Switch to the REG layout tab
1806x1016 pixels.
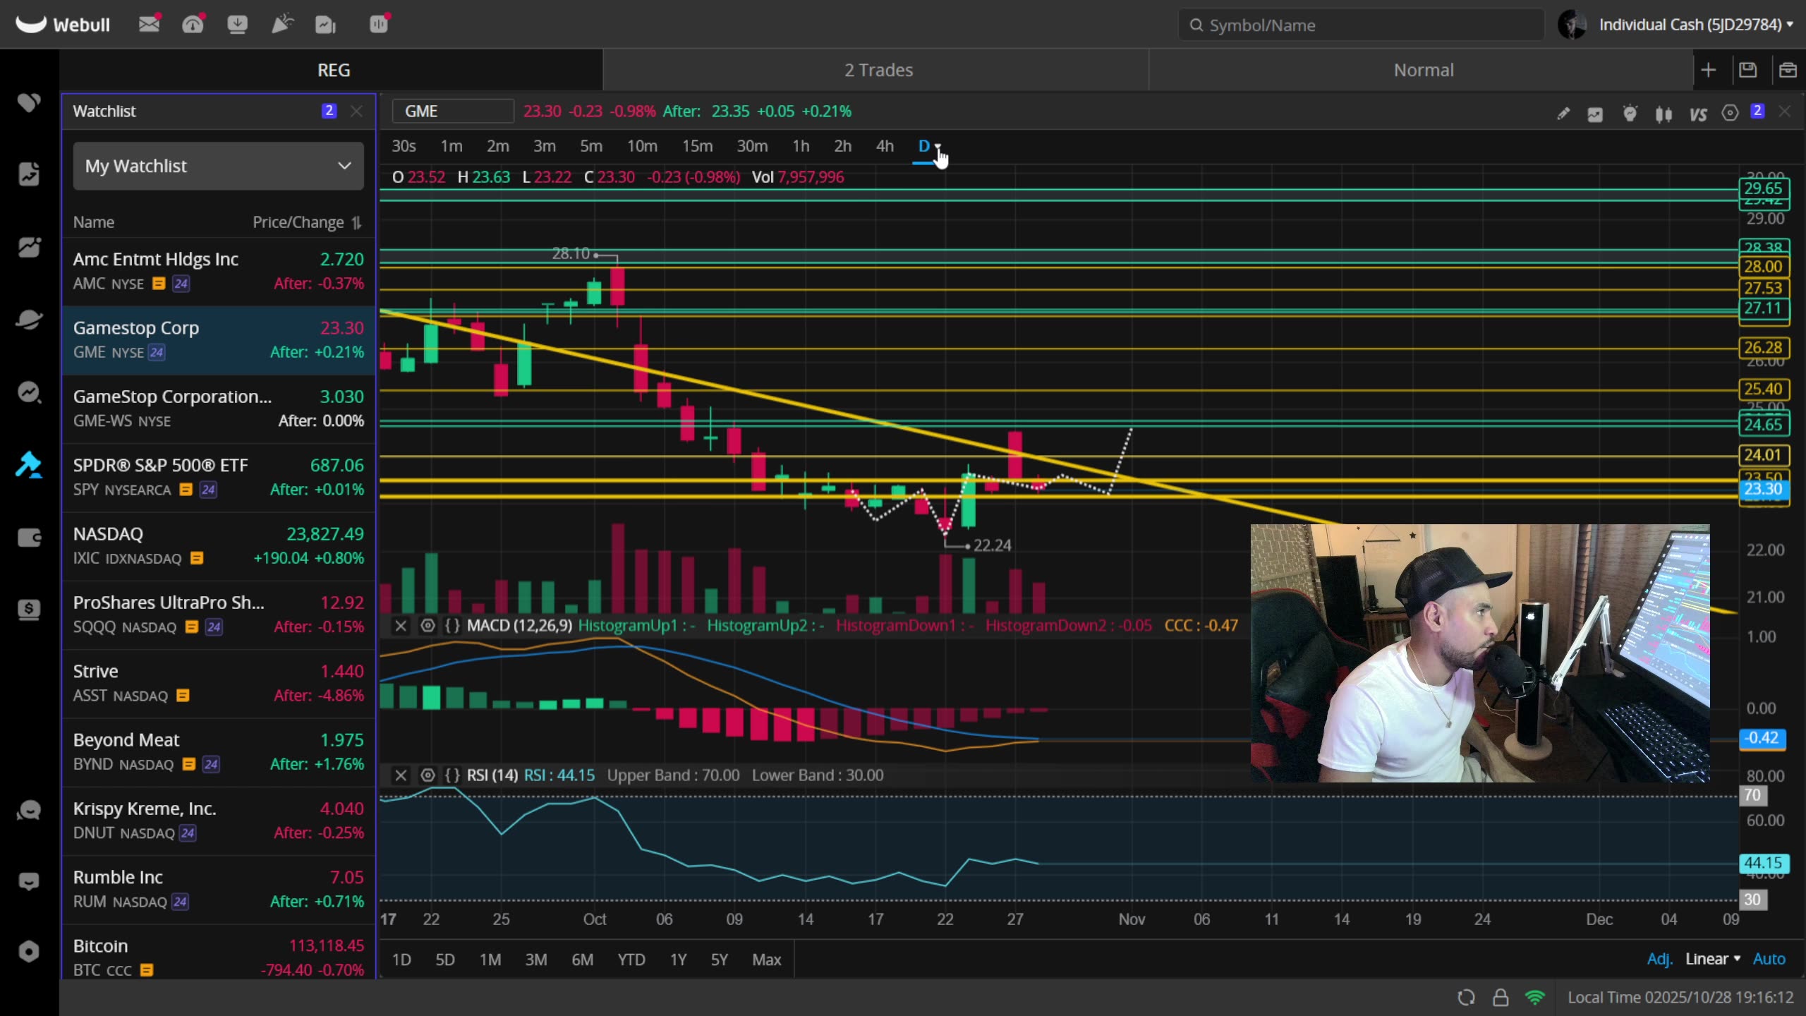pyautogui.click(x=333, y=70)
